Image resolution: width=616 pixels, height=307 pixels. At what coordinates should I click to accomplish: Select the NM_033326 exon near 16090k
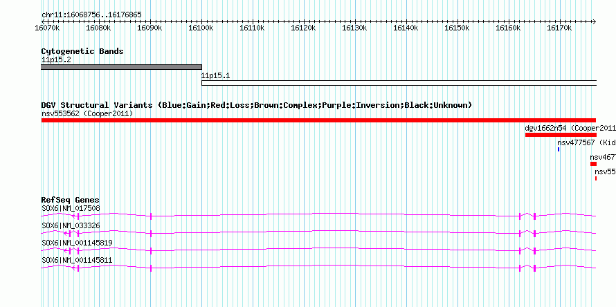pos(151,233)
